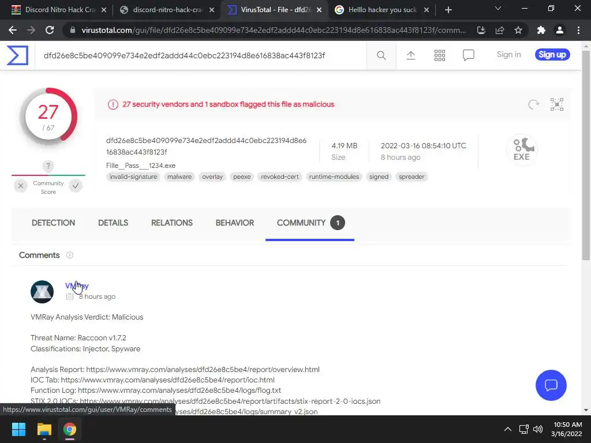
Task: Click the peexe tag
Action: click(242, 177)
